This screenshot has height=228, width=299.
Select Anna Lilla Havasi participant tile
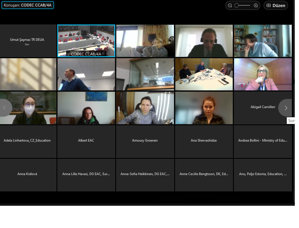[86, 175]
